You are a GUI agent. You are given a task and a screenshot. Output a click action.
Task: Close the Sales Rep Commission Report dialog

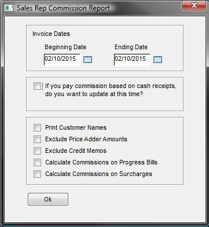pyautogui.click(x=194, y=5)
